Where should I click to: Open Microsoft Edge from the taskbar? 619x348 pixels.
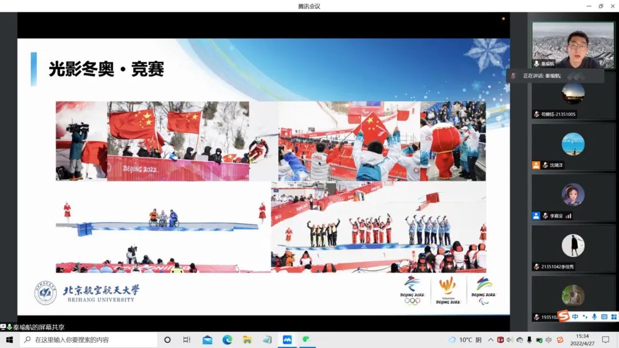coord(227,339)
